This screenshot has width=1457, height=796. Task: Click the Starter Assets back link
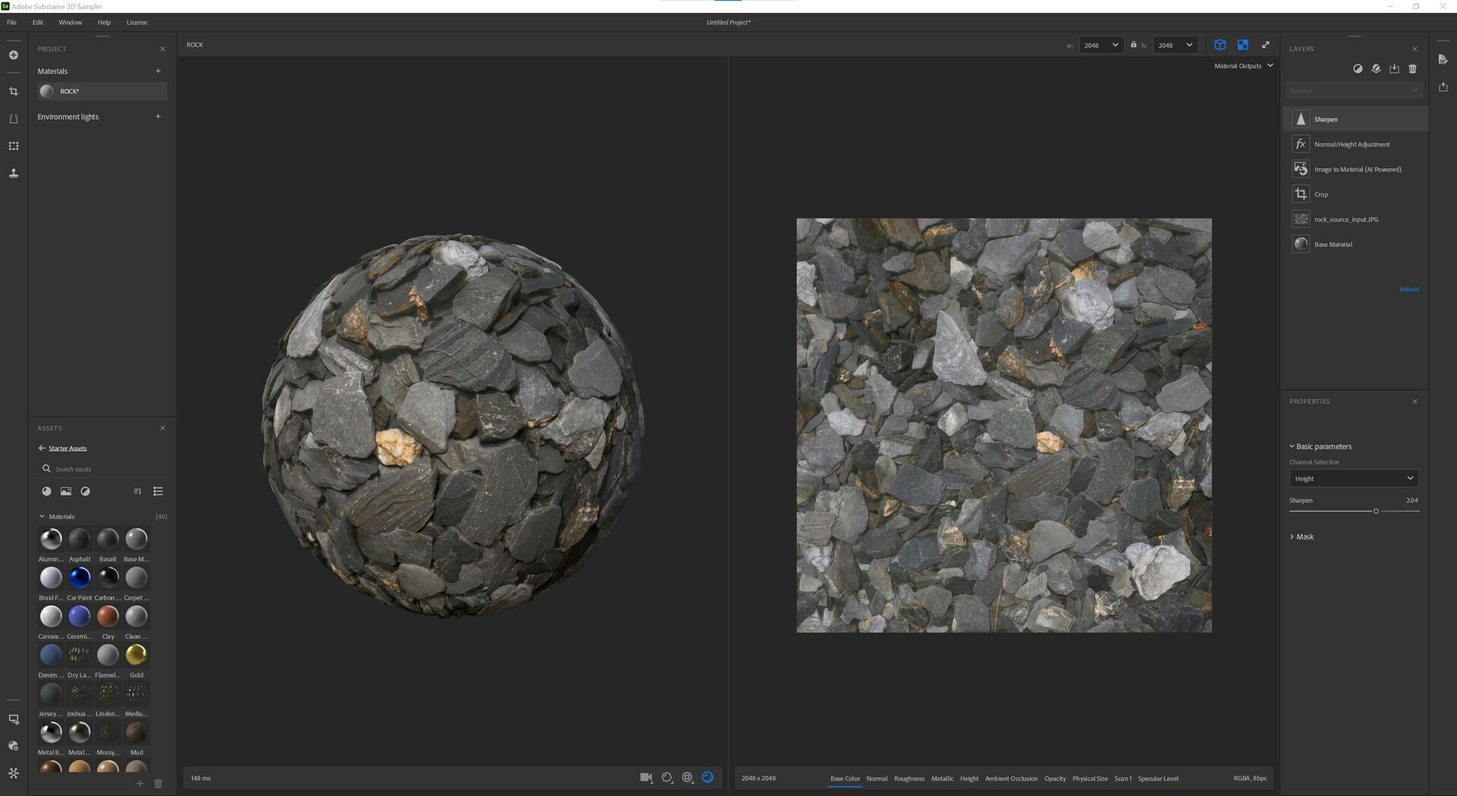coord(67,448)
